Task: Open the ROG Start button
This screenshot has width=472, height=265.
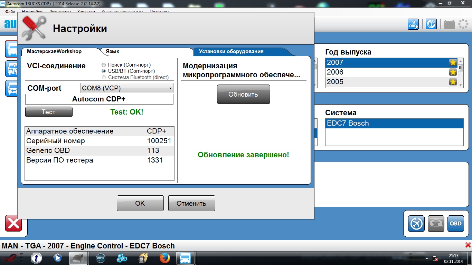Action: (10, 258)
